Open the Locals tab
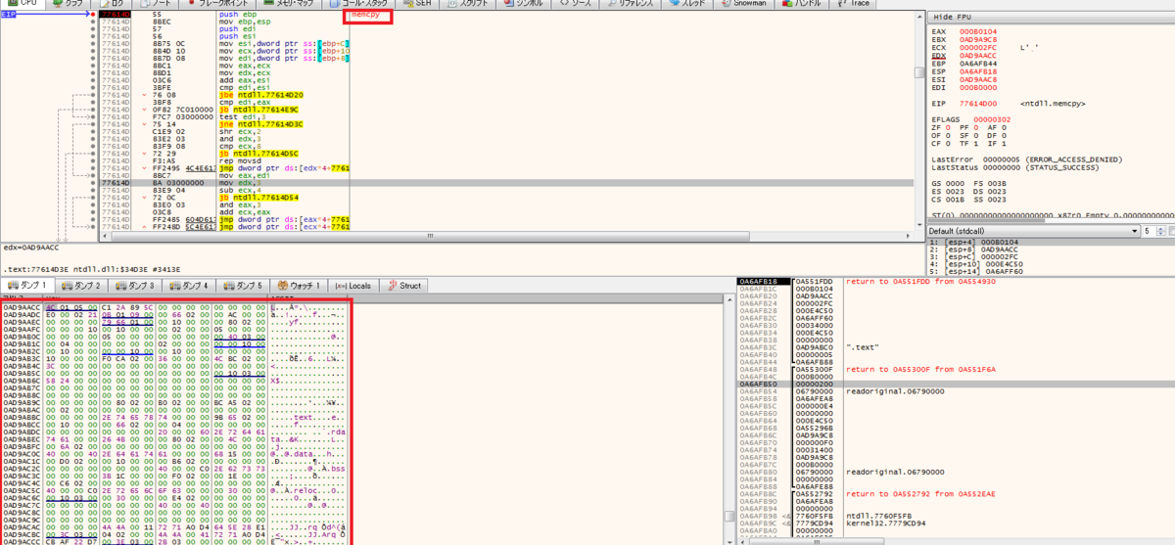Screen dimensions: 1175x545 [x=354, y=286]
